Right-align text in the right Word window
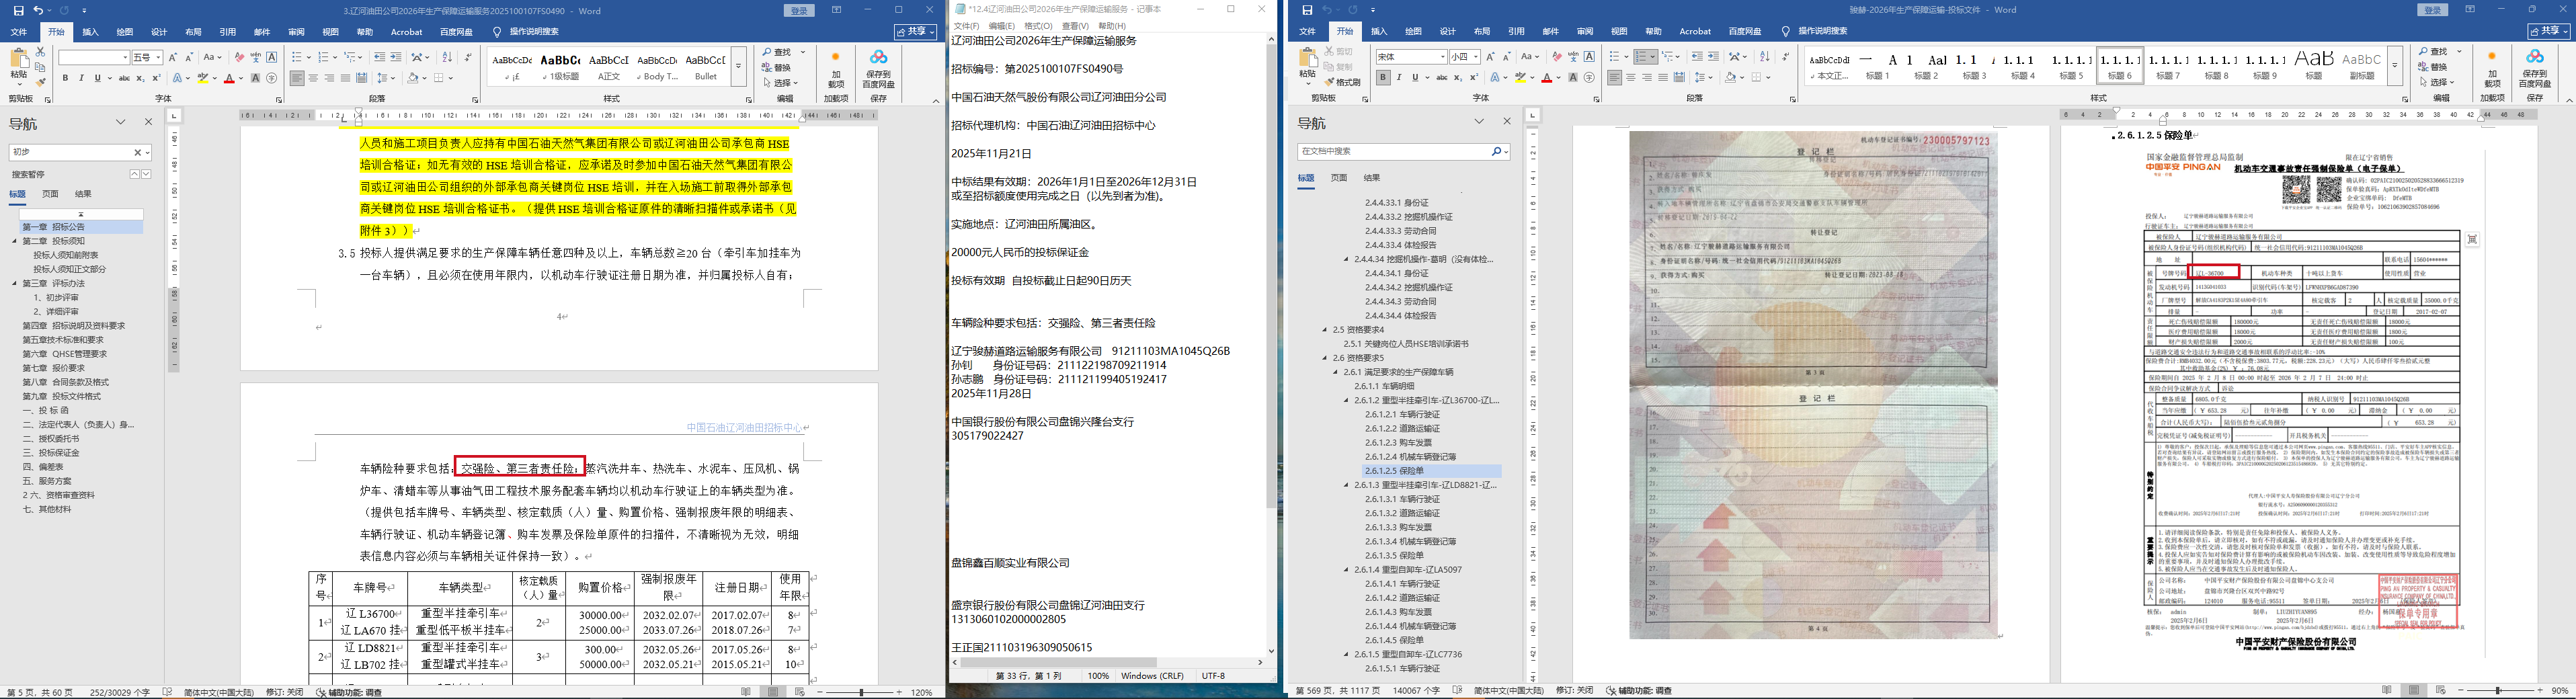 point(1647,77)
